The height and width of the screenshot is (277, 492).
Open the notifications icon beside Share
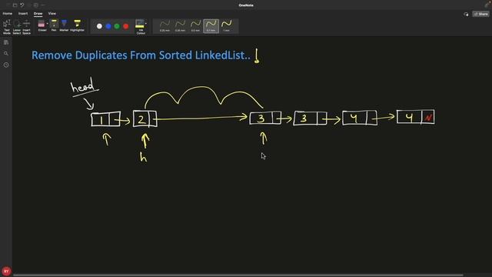pos(466,14)
